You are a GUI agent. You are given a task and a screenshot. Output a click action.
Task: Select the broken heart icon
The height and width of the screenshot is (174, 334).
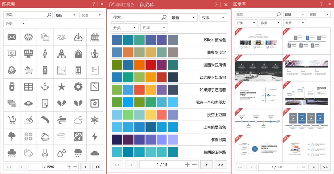[62, 103]
